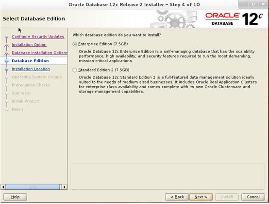Image resolution: width=269 pixels, height=204 pixels.
Task: Click the Database Edition current step bullet
Action: click(7, 61)
